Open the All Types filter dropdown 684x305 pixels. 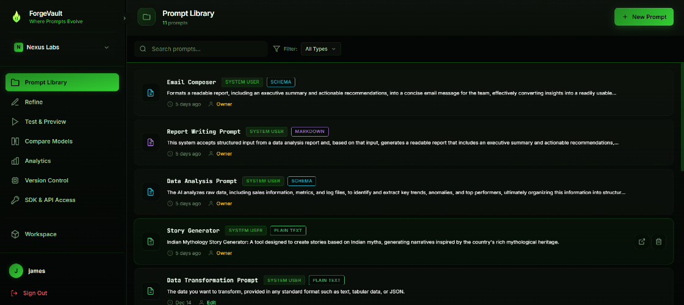(x=320, y=49)
